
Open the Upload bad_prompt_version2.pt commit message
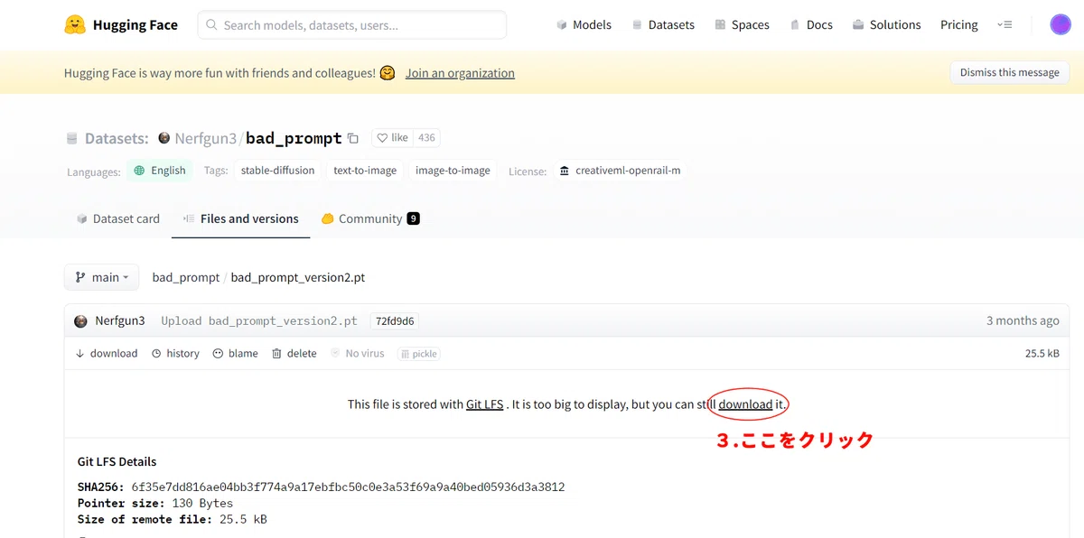point(259,320)
